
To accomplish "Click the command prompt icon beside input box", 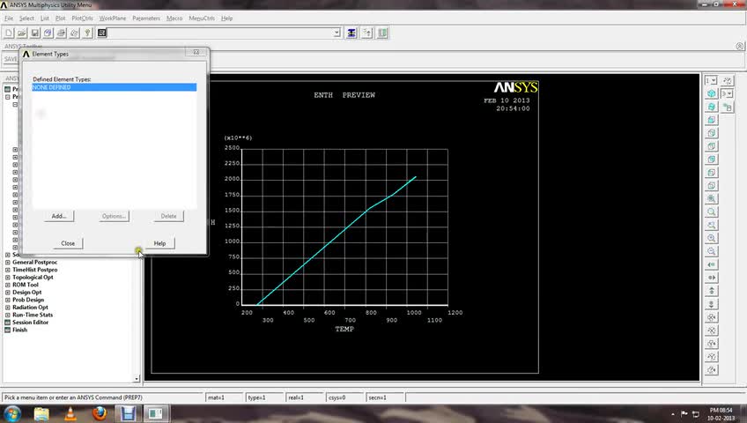I will pyautogui.click(x=102, y=33).
